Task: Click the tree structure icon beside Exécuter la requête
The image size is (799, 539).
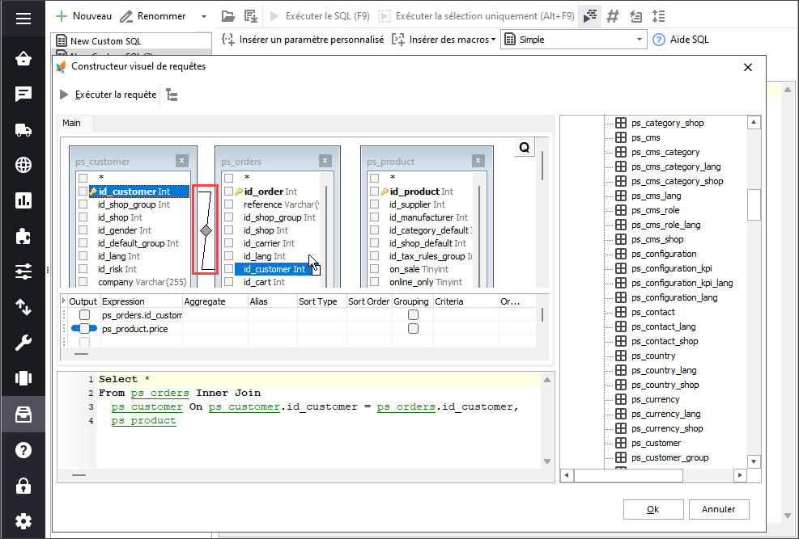Action: pyautogui.click(x=172, y=95)
